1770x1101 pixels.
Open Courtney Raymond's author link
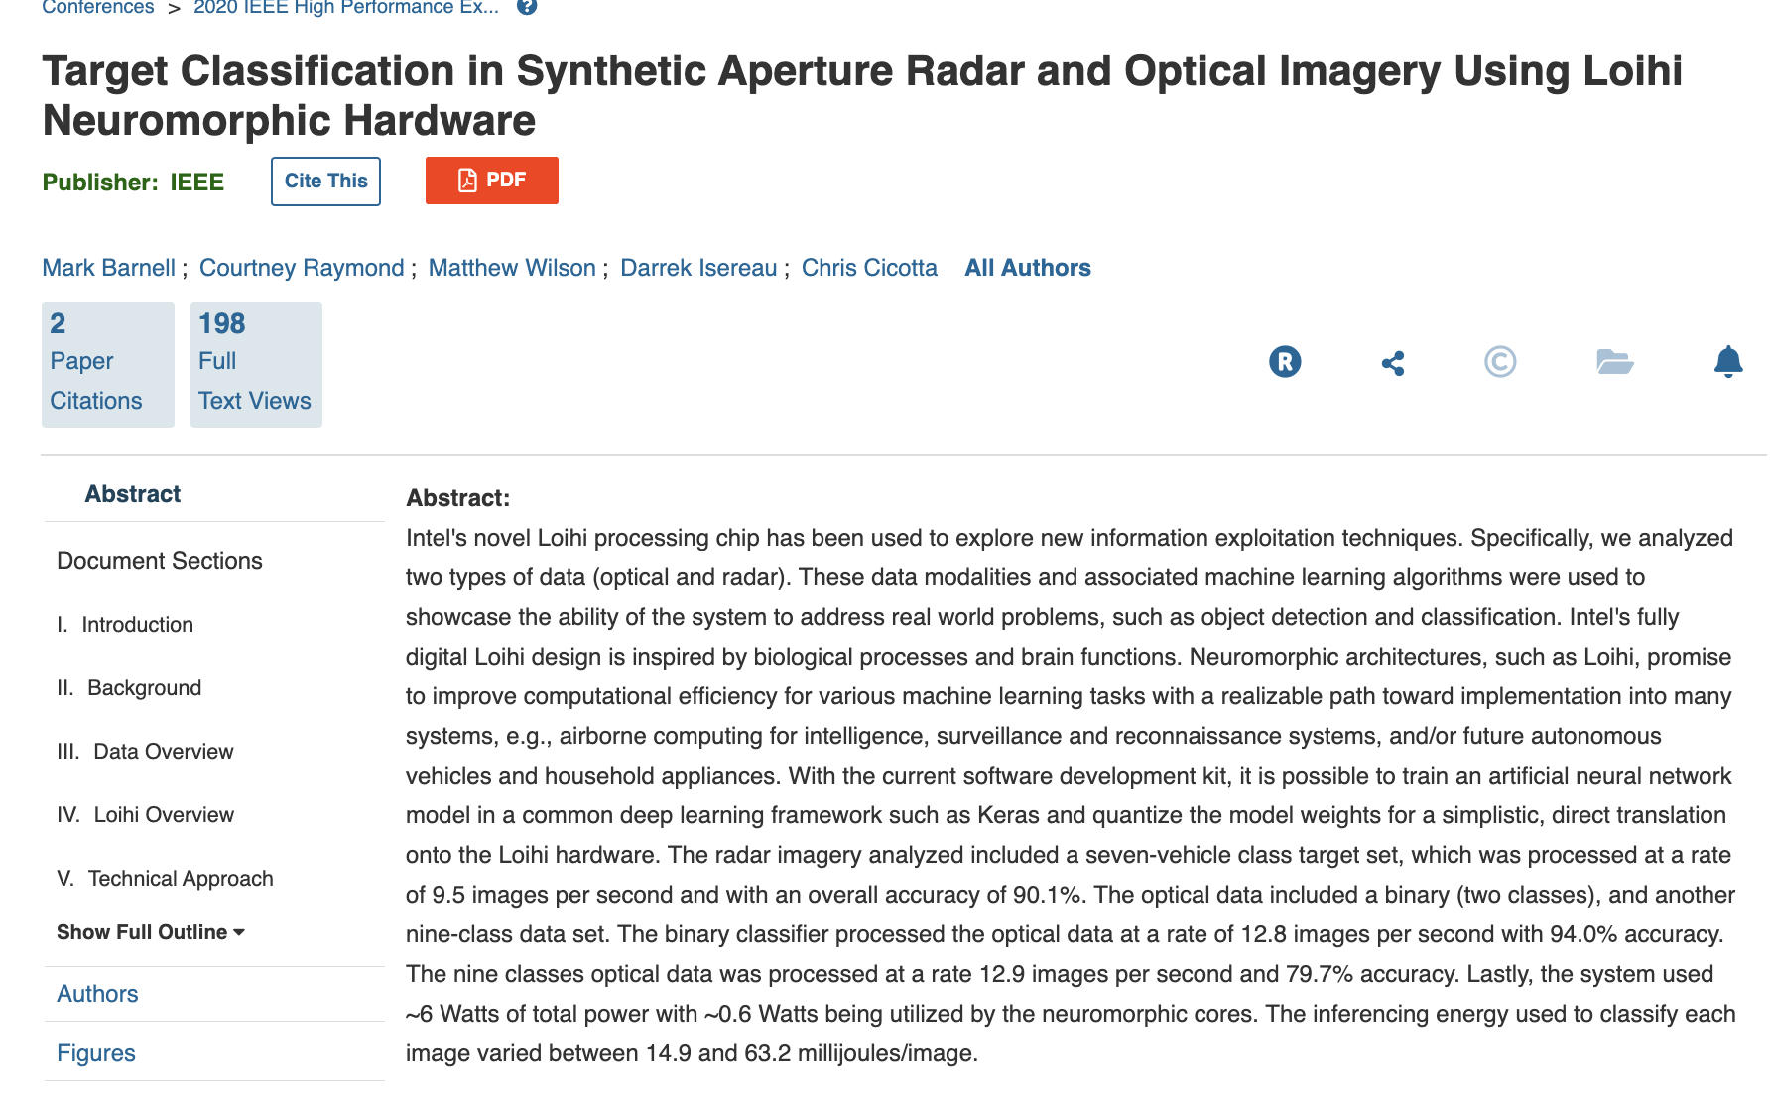coord(302,268)
